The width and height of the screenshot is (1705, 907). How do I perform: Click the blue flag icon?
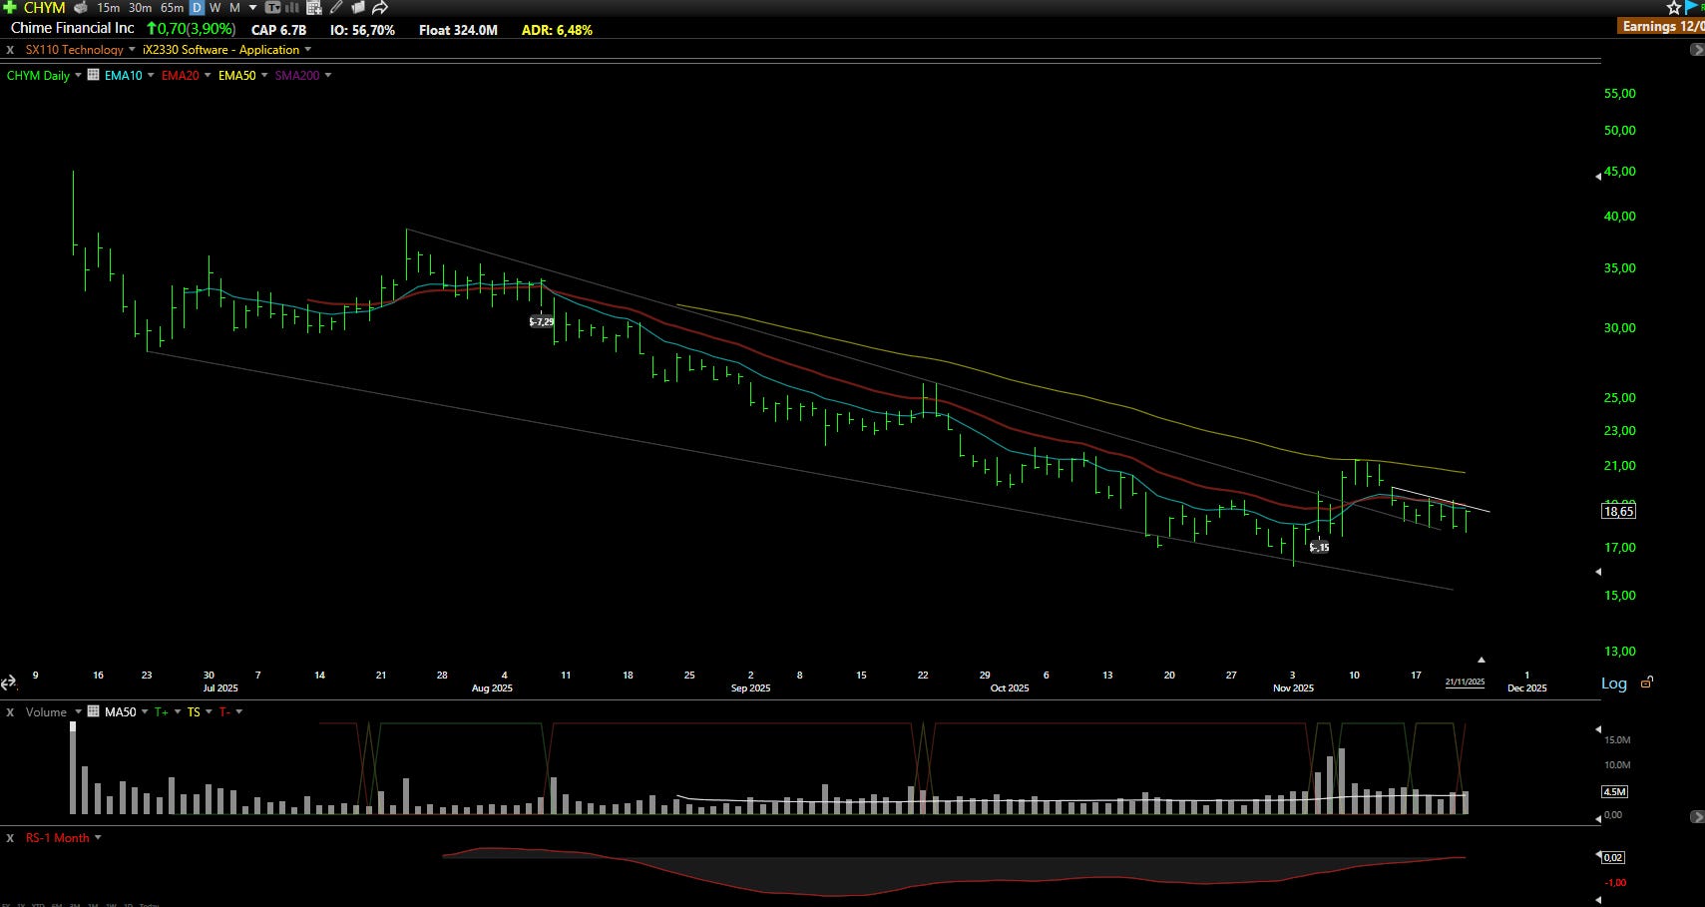pyautogui.click(x=1691, y=7)
